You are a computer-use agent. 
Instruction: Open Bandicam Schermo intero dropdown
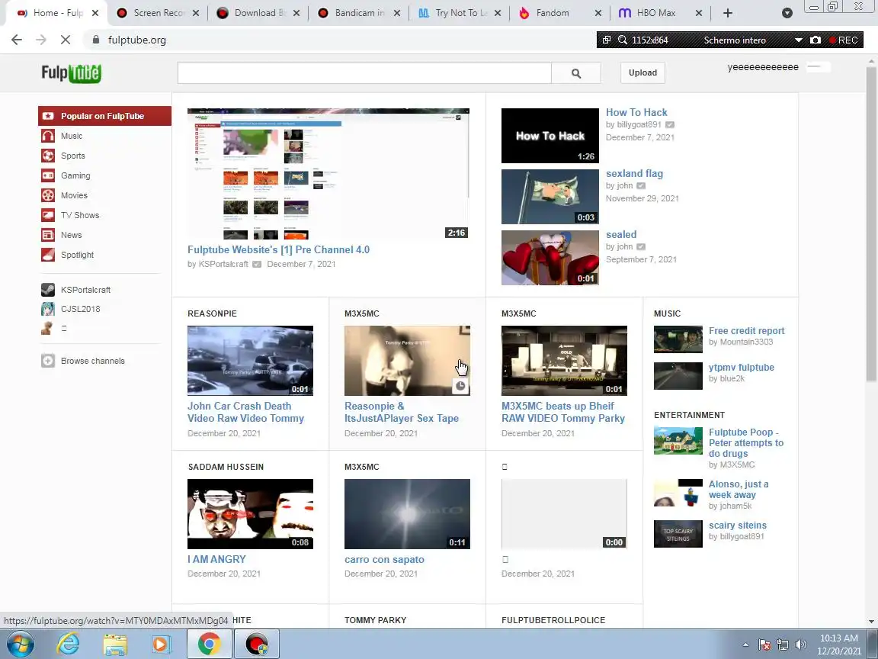pyautogui.click(x=799, y=40)
